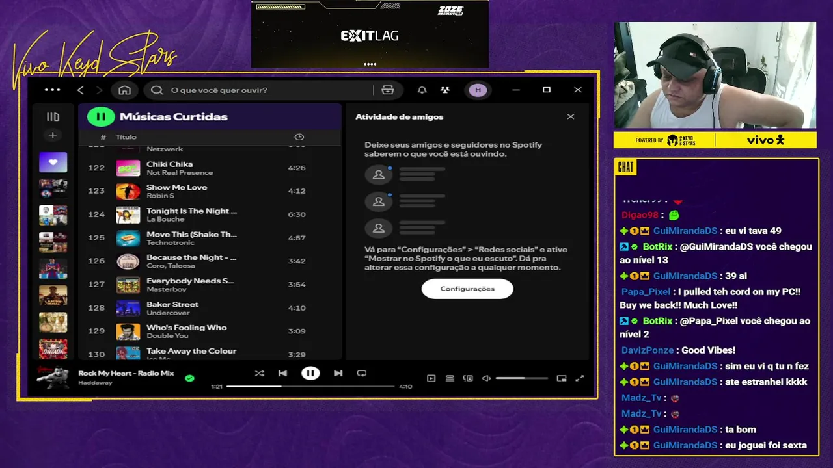Click the 'Configurações' button
This screenshot has height=468, width=833.
(x=467, y=289)
